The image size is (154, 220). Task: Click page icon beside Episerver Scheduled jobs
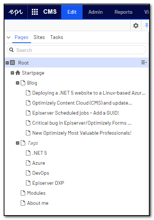tap(28, 113)
